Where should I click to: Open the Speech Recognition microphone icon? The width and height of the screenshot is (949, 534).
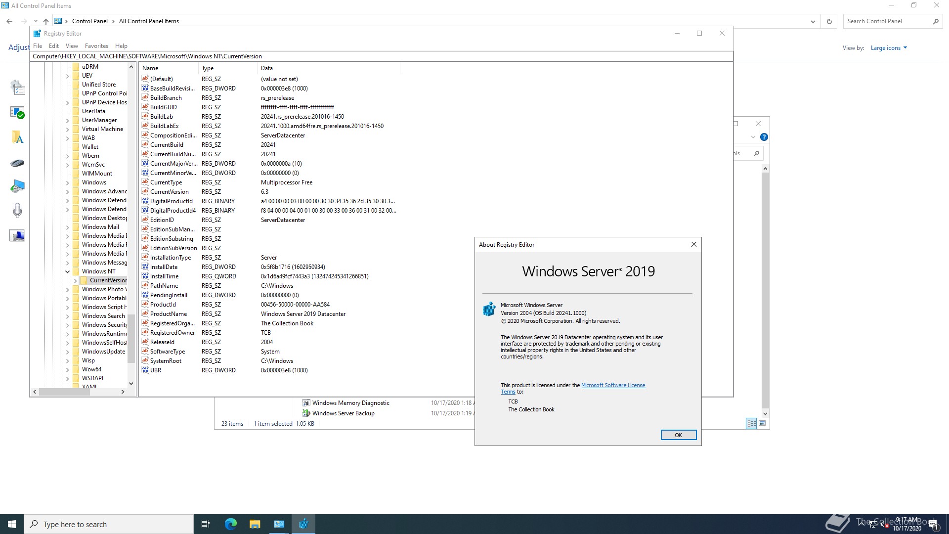point(17,211)
